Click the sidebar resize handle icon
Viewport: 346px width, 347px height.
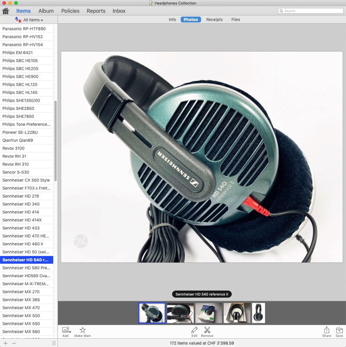[x=54, y=343]
